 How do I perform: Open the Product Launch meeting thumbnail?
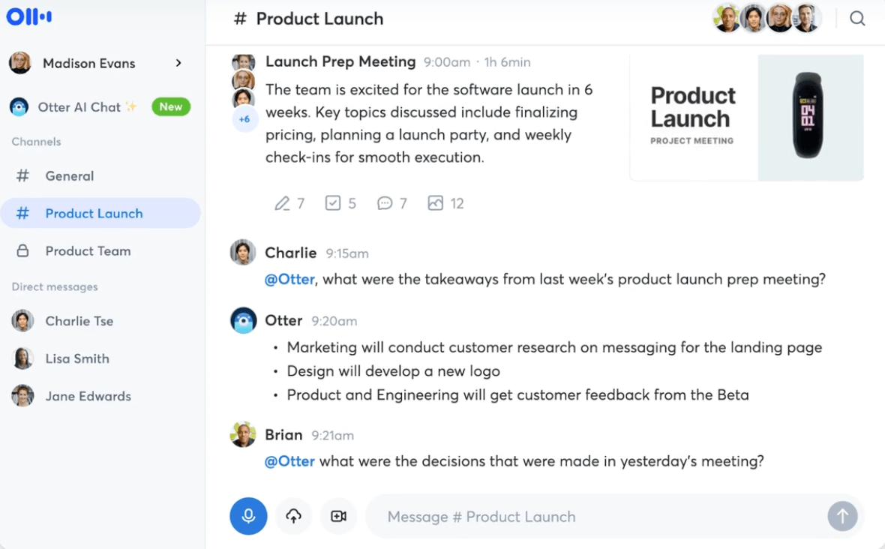click(x=746, y=118)
